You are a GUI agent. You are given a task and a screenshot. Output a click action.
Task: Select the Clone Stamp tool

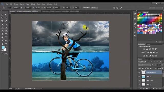tap(2, 28)
